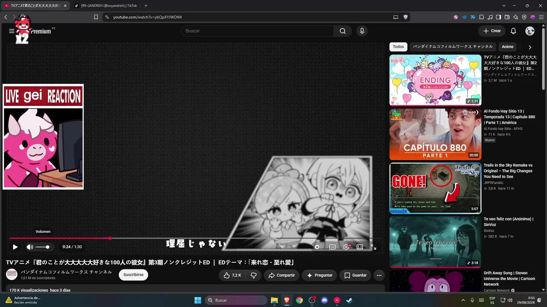Screen dimensions: 547x307
Task: Open File Explorer from the taskbar
Action: 274,300
